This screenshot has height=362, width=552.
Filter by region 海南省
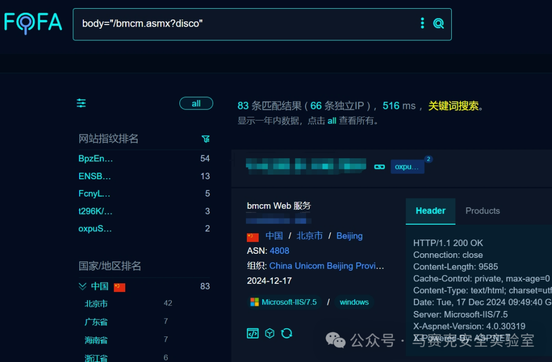click(x=96, y=340)
